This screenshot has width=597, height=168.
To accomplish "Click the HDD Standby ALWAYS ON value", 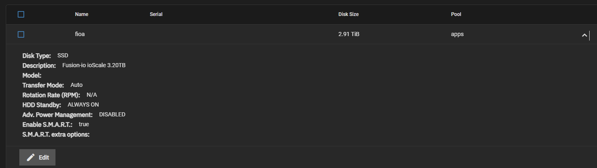I will pos(83,104).
